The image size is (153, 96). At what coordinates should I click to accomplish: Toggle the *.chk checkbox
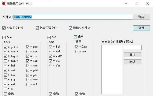(x=28, y=84)
